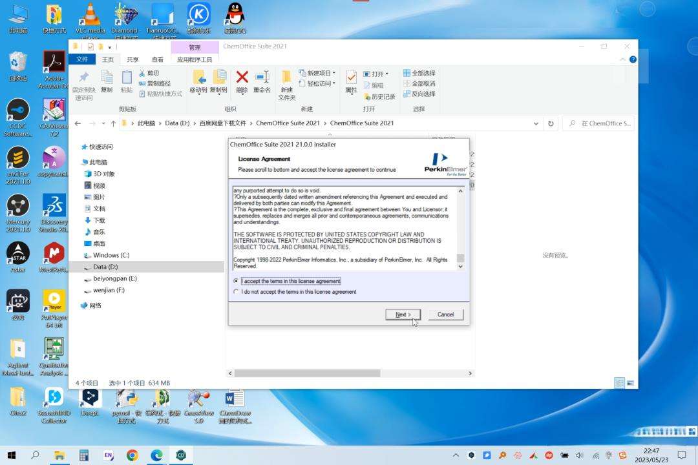Click Select all (全部选择) in the ribbon

(419, 73)
